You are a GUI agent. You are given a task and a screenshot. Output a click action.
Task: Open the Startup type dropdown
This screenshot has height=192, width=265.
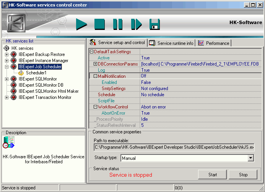pyautogui.click(x=250, y=158)
